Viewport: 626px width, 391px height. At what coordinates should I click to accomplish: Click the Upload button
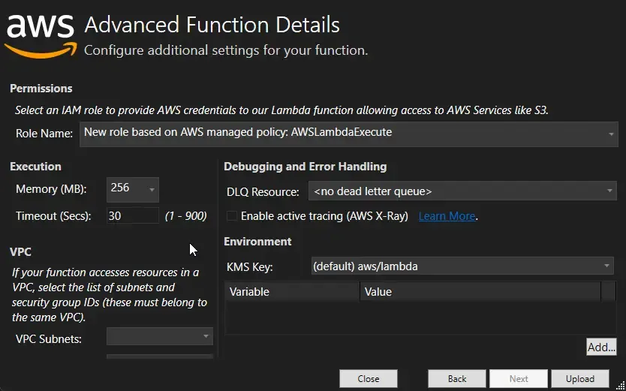pos(580,379)
